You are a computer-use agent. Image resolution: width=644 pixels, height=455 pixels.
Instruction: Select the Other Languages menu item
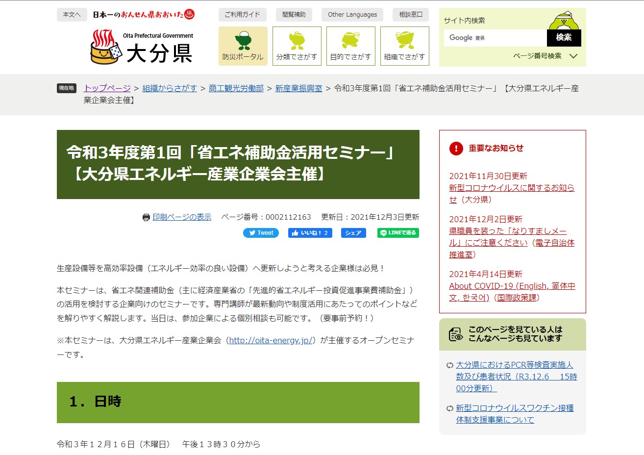[x=352, y=15]
